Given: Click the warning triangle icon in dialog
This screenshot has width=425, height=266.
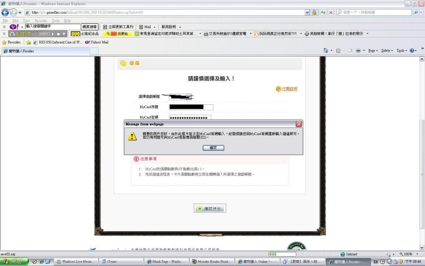Looking at the screenshot, I should (x=132, y=136).
